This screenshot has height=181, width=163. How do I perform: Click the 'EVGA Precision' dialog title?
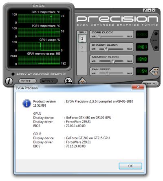point(26,88)
